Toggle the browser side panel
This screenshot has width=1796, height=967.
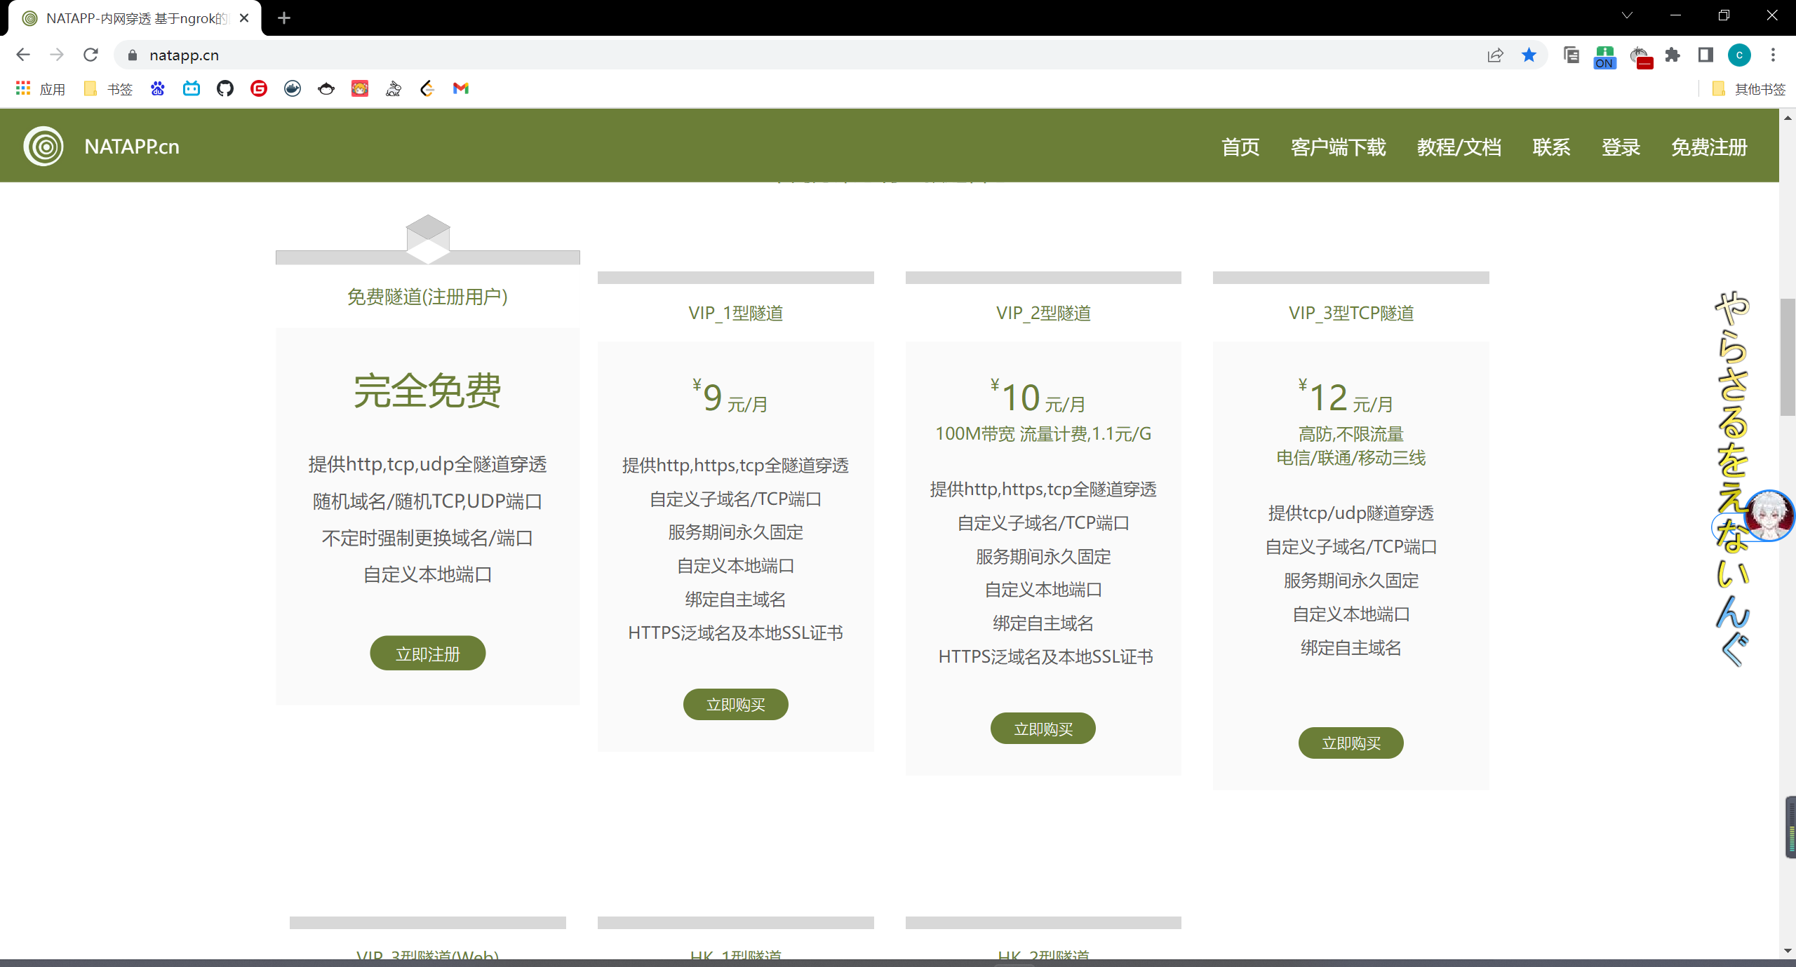(x=1705, y=55)
